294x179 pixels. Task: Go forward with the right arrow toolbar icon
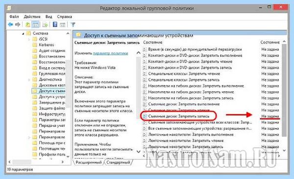[x=18, y=24]
